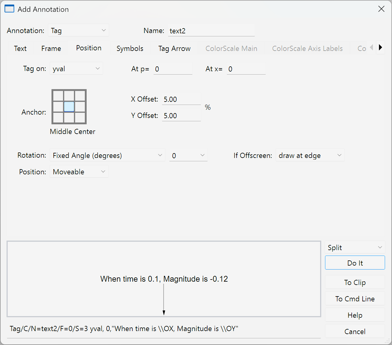Expand the Tag on yval dropdown

(76, 69)
